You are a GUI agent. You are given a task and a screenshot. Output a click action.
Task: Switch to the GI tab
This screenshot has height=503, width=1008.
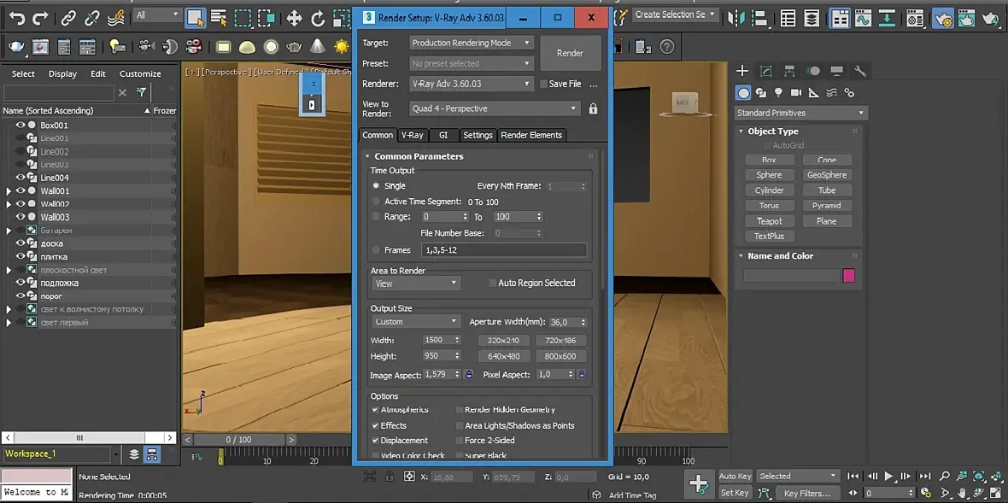click(x=442, y=135)
